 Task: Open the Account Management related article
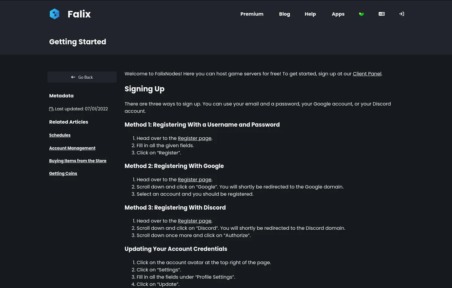coord(72,148)
